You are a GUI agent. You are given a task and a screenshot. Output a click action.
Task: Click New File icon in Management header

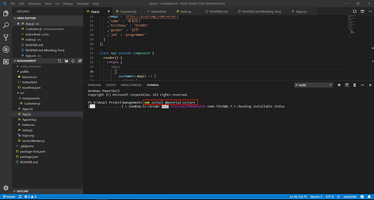(59, 61)
